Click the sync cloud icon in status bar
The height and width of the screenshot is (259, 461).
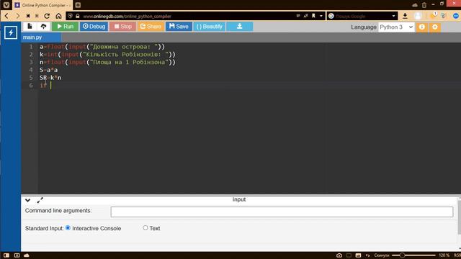(x=27, y=255)
